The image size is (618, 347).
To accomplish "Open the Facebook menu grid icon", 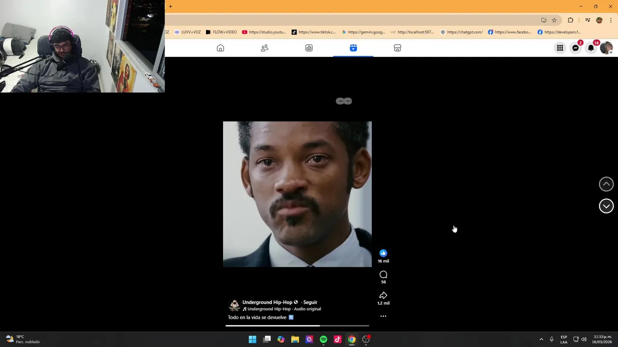I will click(x=560, y=48).
